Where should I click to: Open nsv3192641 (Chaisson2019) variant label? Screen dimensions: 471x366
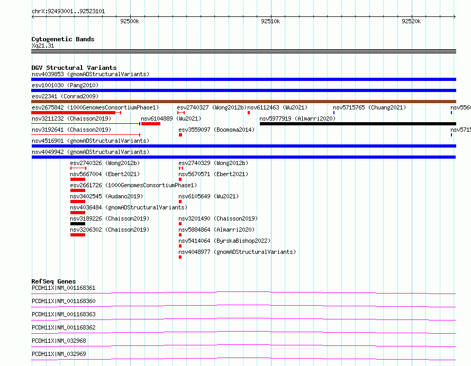[x=71, y=130]
